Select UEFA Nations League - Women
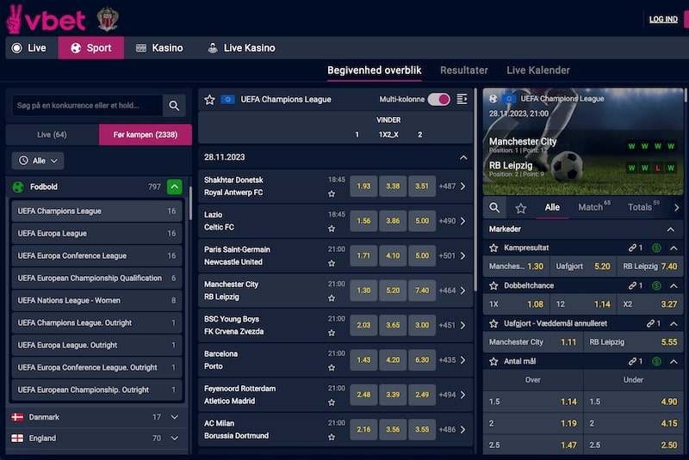The width and height of the screenshot is (689, 460). (96, 301)
